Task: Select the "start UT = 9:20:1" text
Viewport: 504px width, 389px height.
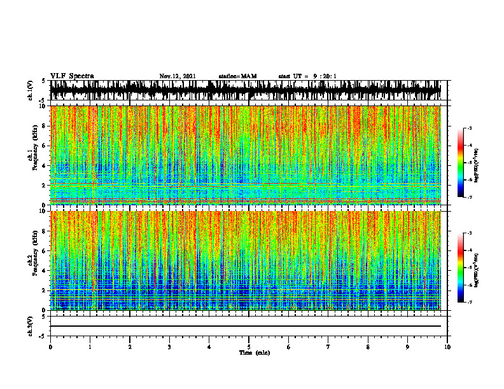Action: [x=307, y=76]
